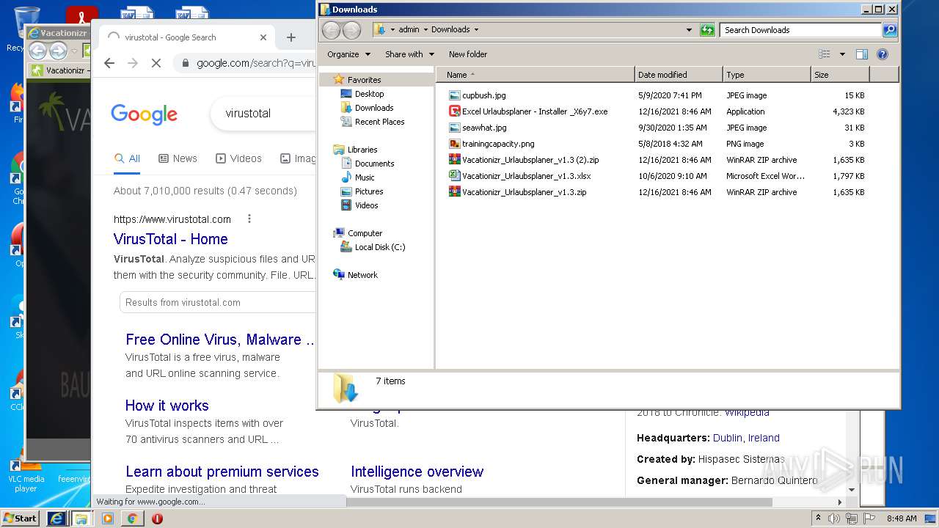Open Learn about premium services link
The height and width of the screenshot is (528, 939).
pyautogui.click(x=222, y=472)
